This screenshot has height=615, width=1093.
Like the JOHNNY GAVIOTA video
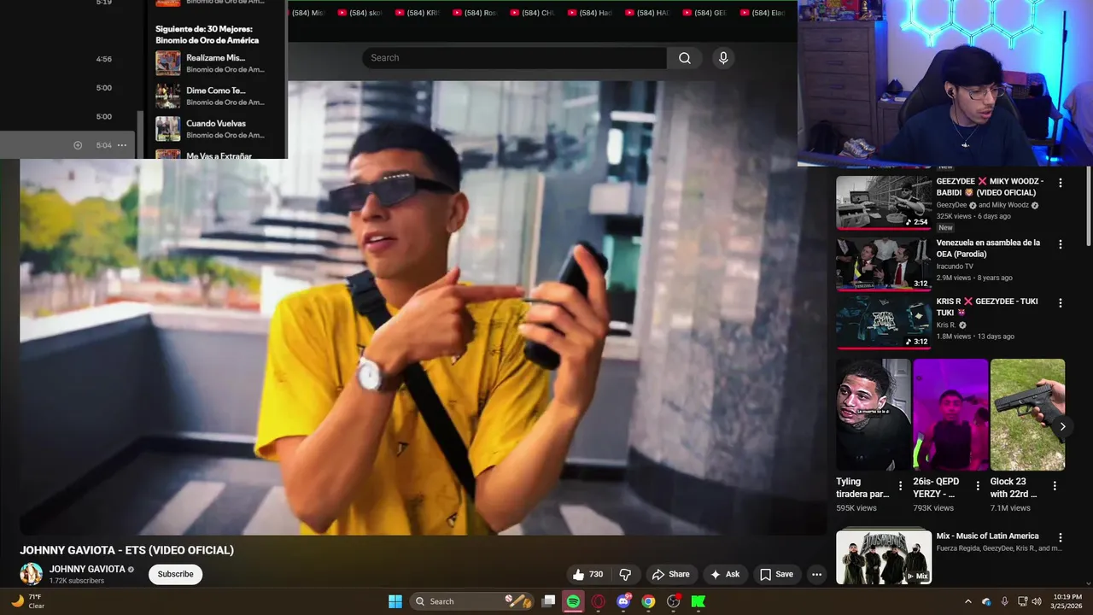coord(587,574)
